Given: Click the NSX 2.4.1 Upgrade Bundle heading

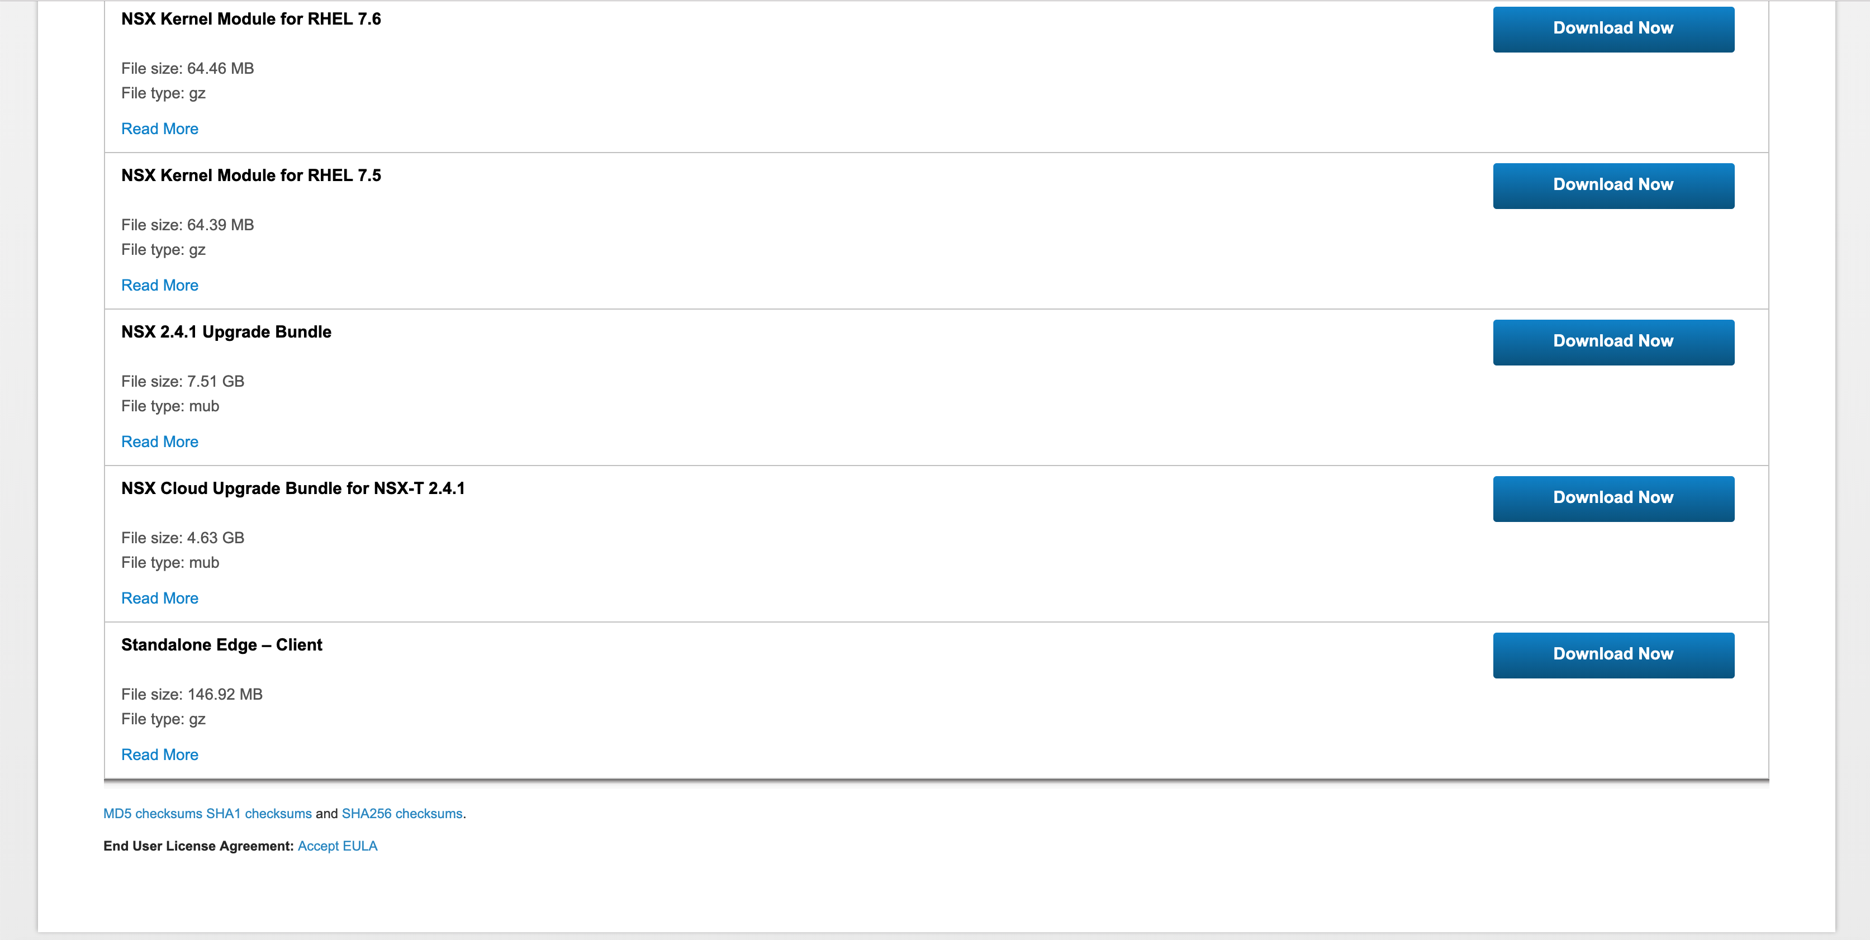Looking at the screenshot, I should click(226, 332).
